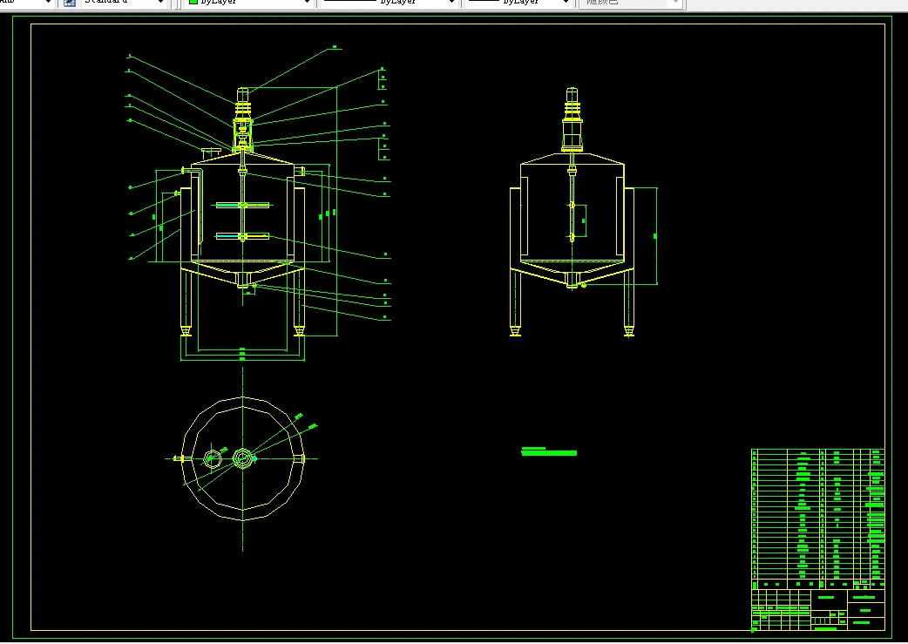The width and height of the screenshot is (908, 644).
Task: Select the small nozzle circle in top view
Action: point(213,458)
